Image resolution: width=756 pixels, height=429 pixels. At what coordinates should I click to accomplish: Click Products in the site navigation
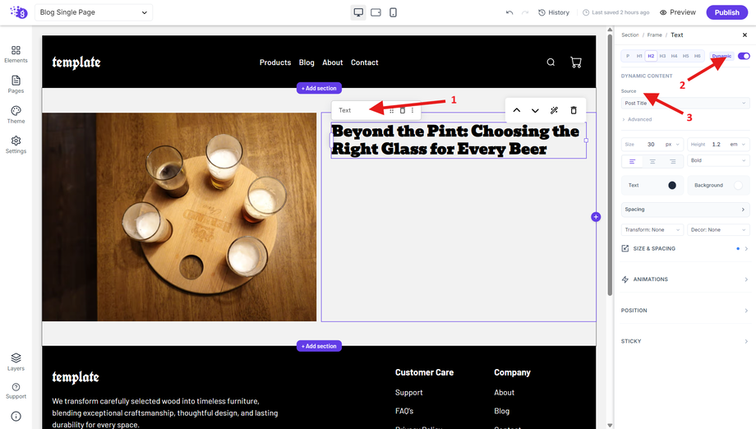tap(275, 62)
